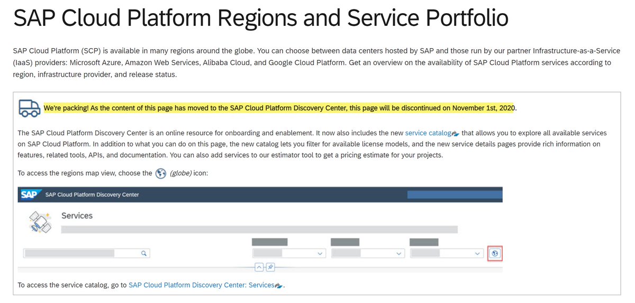Screen dimensions: 635x303
Task: Click the external-link icon after 'service catalog'
Action: (x=455, y=133)
